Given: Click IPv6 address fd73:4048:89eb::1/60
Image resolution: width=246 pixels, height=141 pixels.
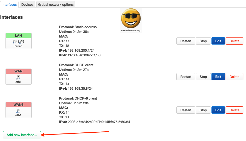Looking at the screenshot, I should click(84, 55).
